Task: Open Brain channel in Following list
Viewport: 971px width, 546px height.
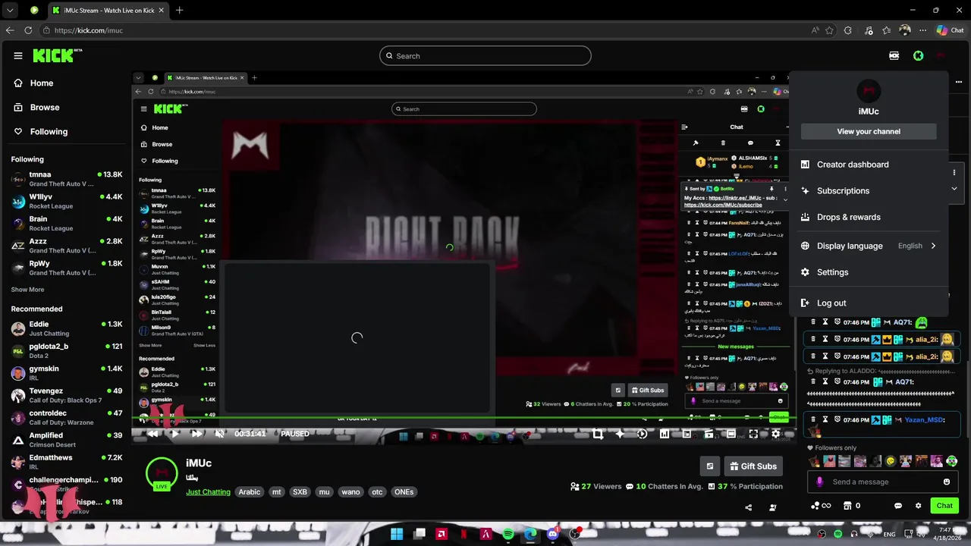Action: point(67,223)
